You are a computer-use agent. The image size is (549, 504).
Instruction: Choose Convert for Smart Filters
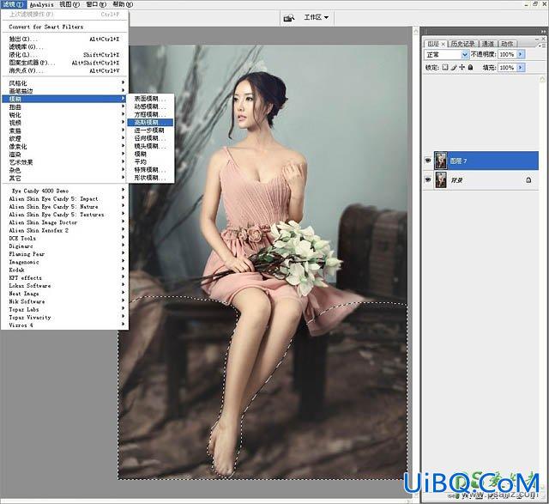pyautogui.click(x=64, y=27)
